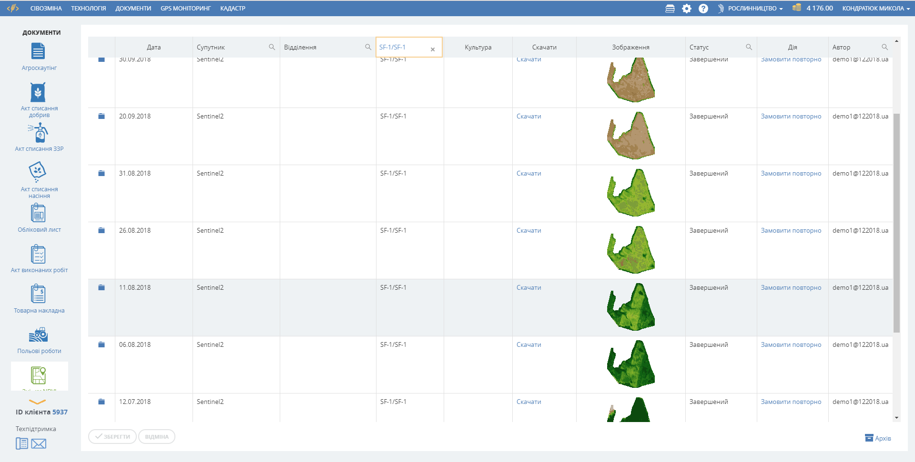This screenshot has width=915, height=462.
Task: Open Польові роботи sidebar icon
Action: pyautogui.click(x=38, y=335)
